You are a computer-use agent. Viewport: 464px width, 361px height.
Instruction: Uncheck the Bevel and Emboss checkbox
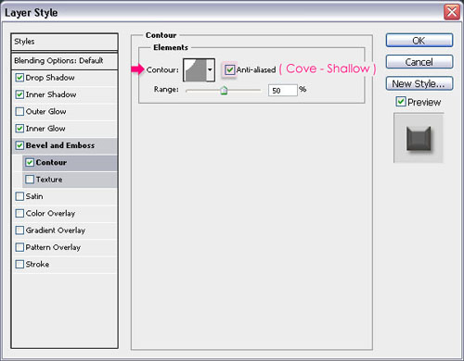(x=19, y=145)
